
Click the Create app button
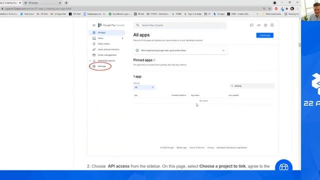(264, 35)
